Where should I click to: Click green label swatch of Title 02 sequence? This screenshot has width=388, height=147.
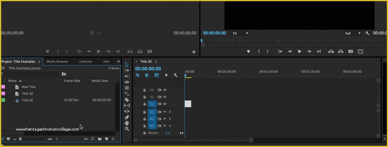point(3,100)
